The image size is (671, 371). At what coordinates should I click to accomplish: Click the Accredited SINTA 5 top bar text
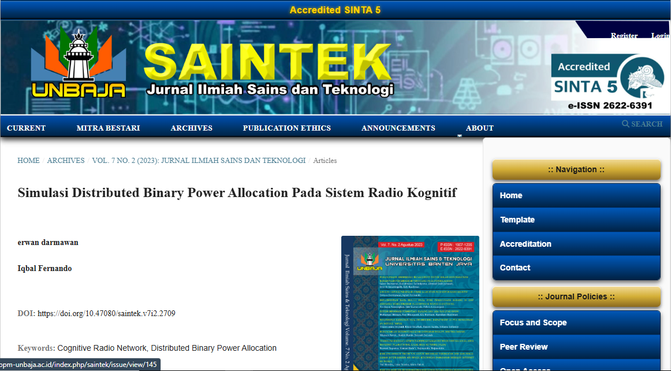(x=335, y=10)
